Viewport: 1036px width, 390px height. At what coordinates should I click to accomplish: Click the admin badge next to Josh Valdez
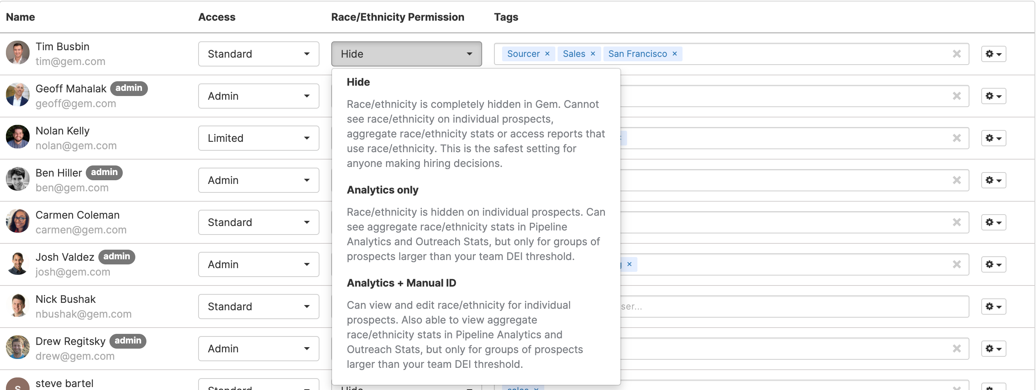[x=116, y=257]
